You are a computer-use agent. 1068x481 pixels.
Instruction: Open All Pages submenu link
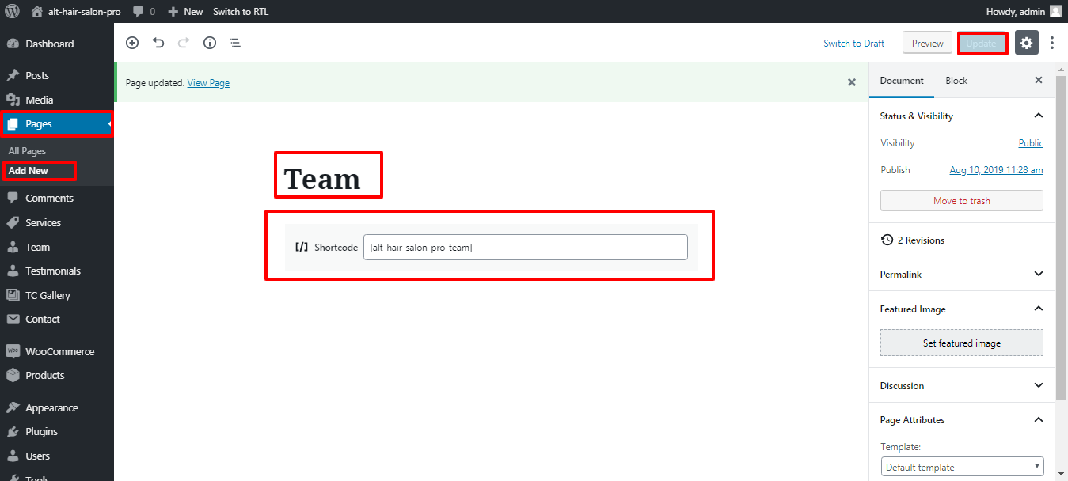click(28, 150)
